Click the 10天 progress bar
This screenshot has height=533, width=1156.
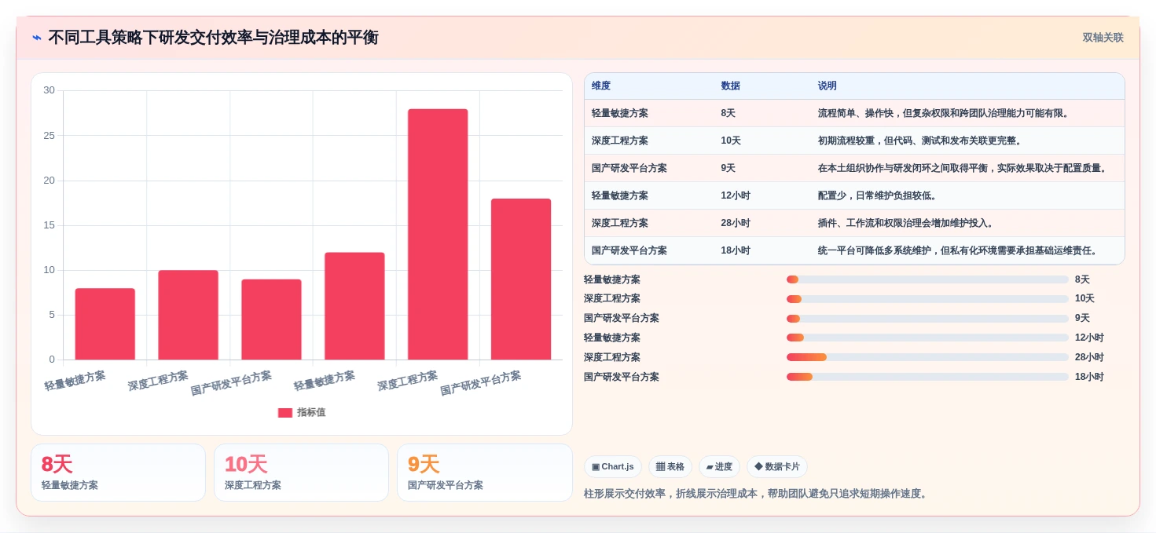click(x=927, y=299)
